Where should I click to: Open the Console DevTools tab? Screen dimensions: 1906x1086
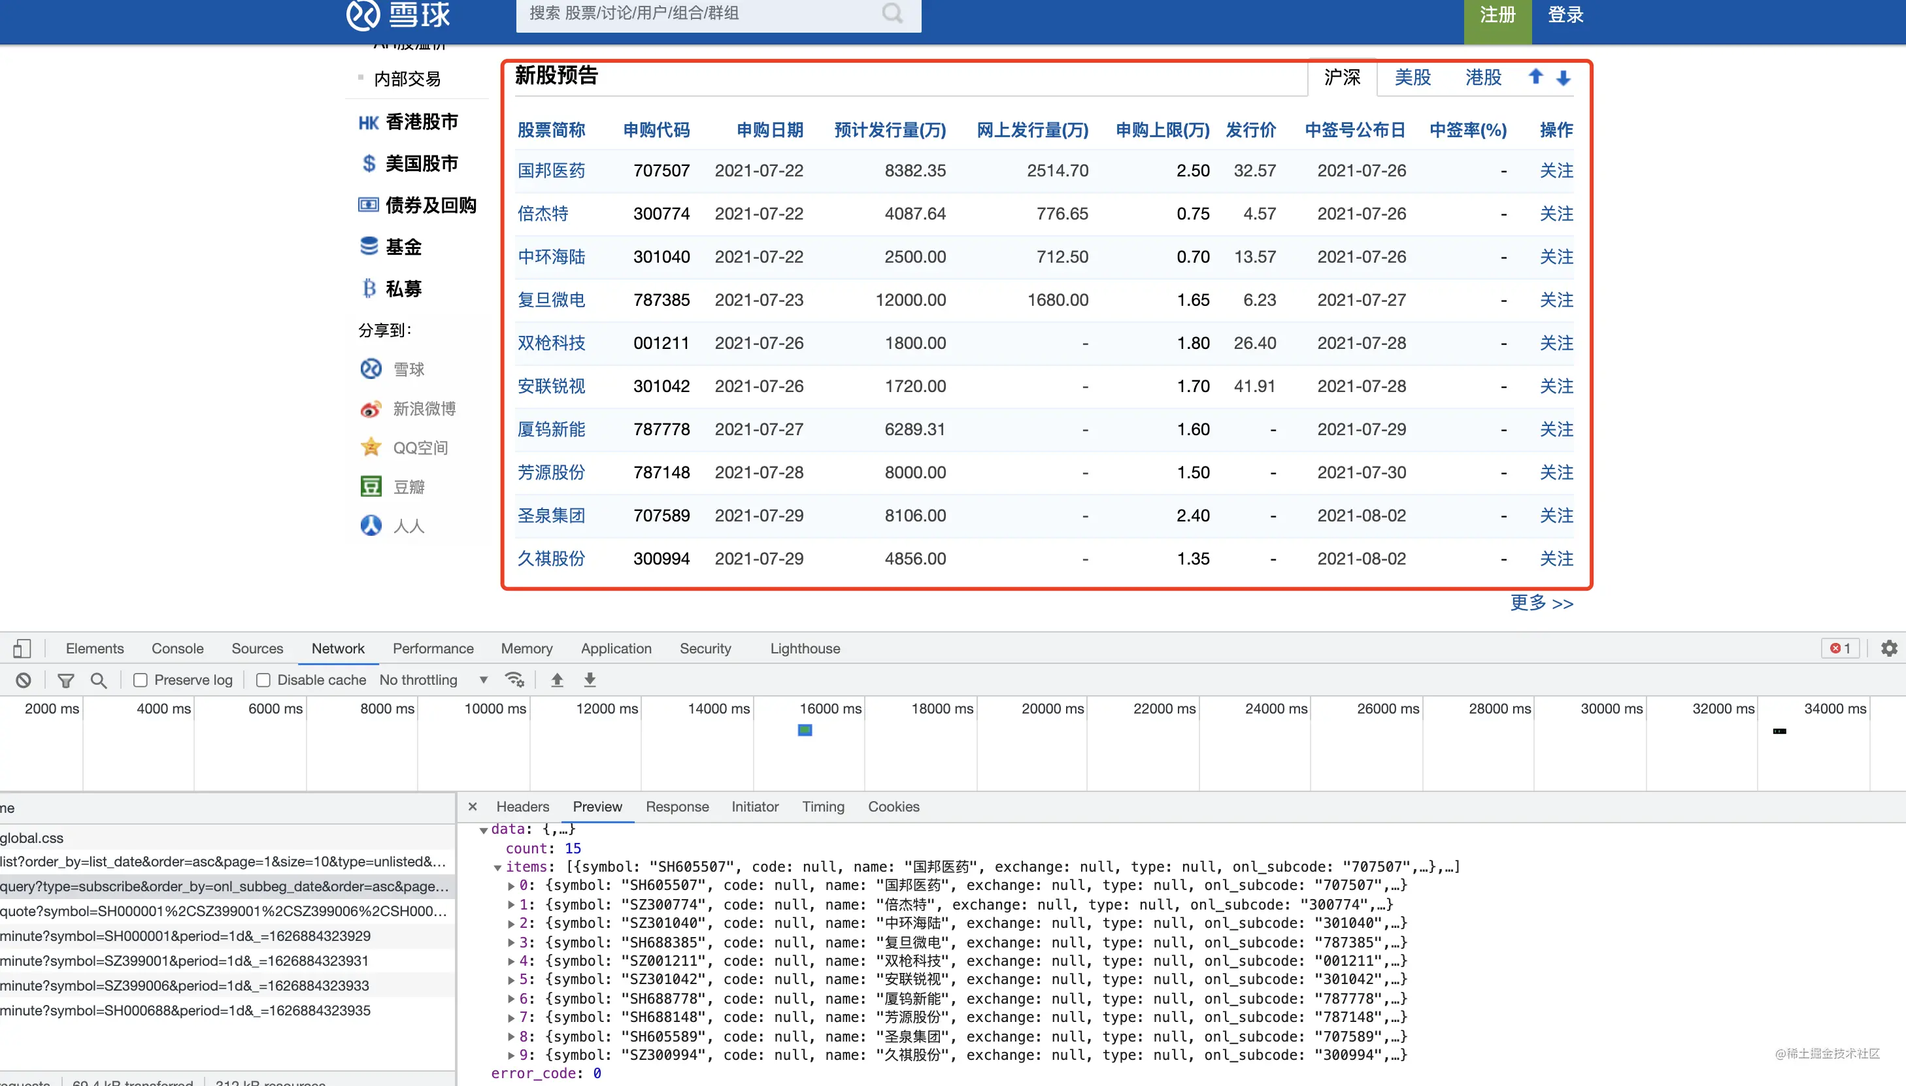178,648
